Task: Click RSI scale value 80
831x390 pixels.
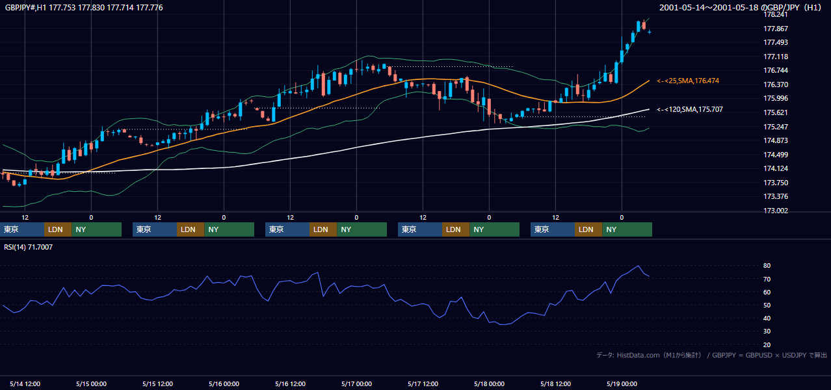Action: coord(767,266)
